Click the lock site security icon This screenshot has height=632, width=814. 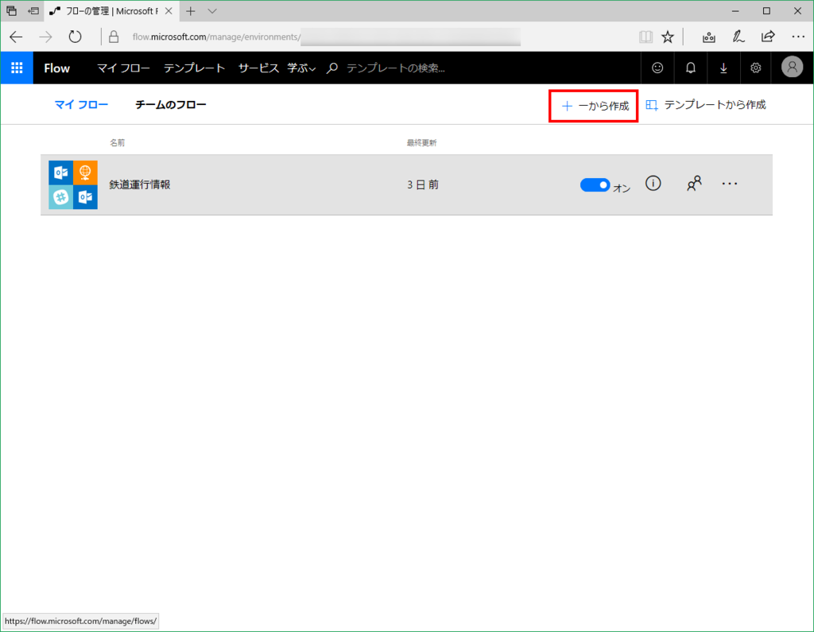tap(114, 37)
